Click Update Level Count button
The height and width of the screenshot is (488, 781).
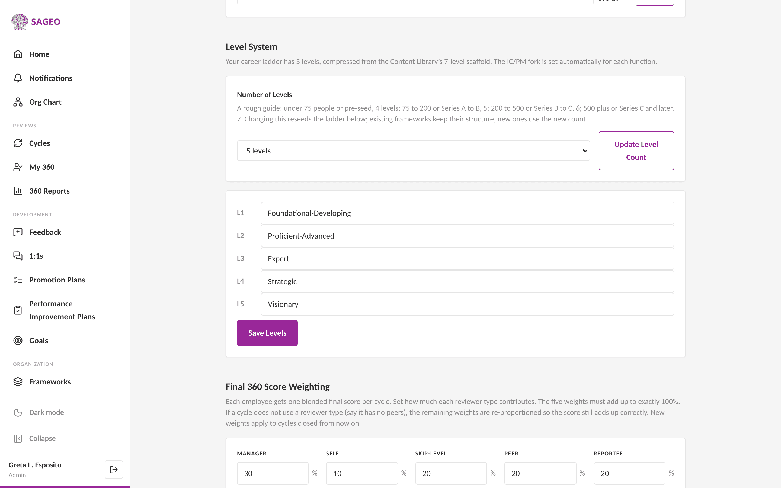[x=636, y=151]
